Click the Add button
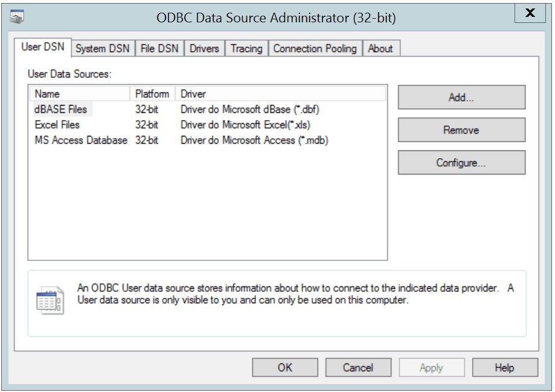The width and height of the screenshot is (555, 392). 461,97
